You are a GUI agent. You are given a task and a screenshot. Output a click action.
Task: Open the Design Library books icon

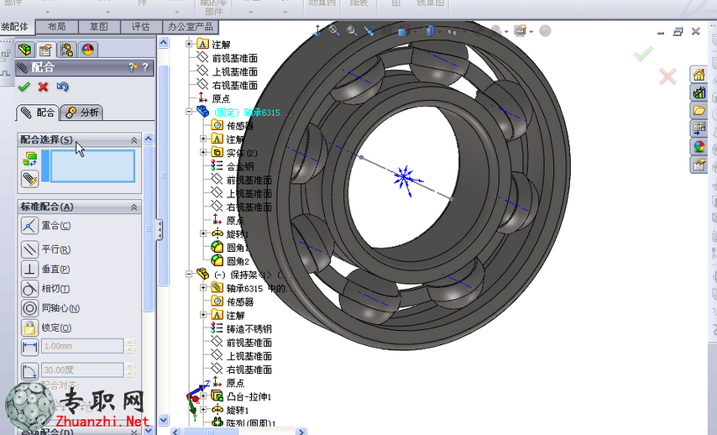699,93
